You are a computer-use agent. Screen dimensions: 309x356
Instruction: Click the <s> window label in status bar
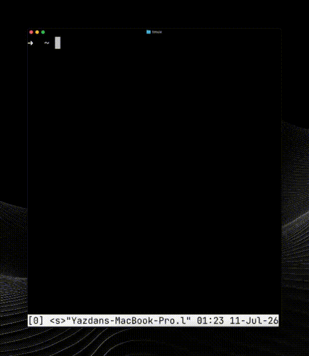[x=57, y=320]
